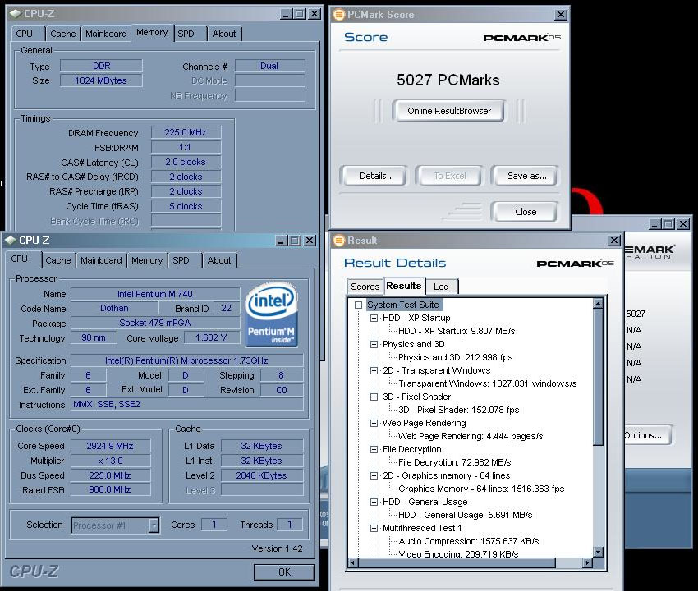The height and width of the screenshot is (592, 698).
Task: Collapse Multithreaded Test 1 node
Action: click(374, 528)
